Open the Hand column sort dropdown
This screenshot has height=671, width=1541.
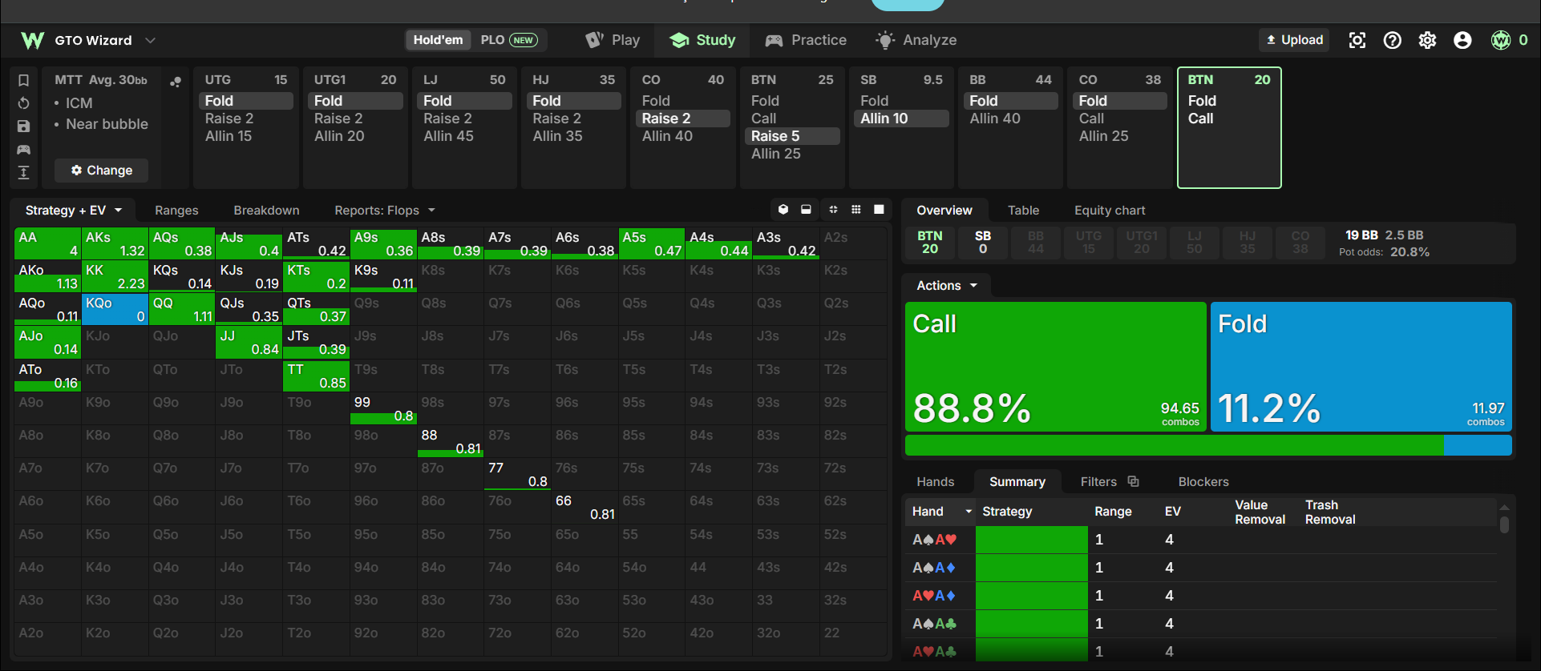click(969, 511)
